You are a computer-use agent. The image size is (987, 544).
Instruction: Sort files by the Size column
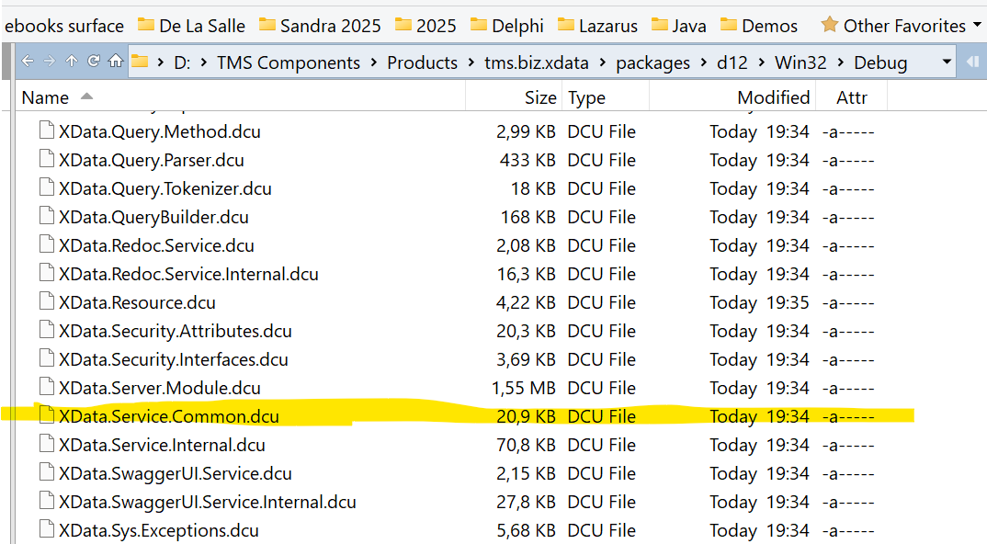[539, 96]
